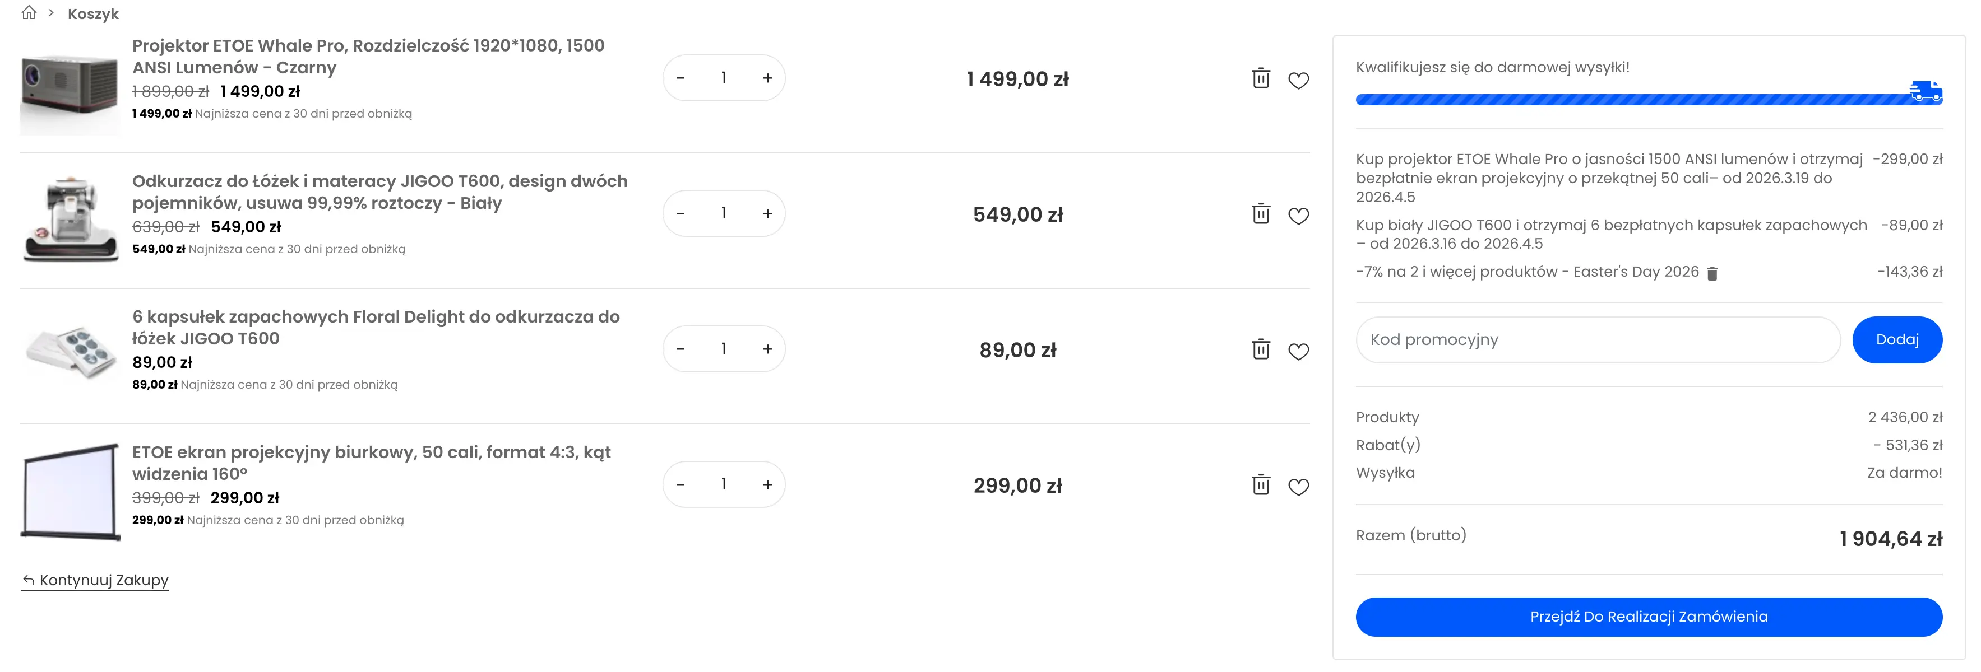Click the home breadcrumb icon

[x=30, y=12]
